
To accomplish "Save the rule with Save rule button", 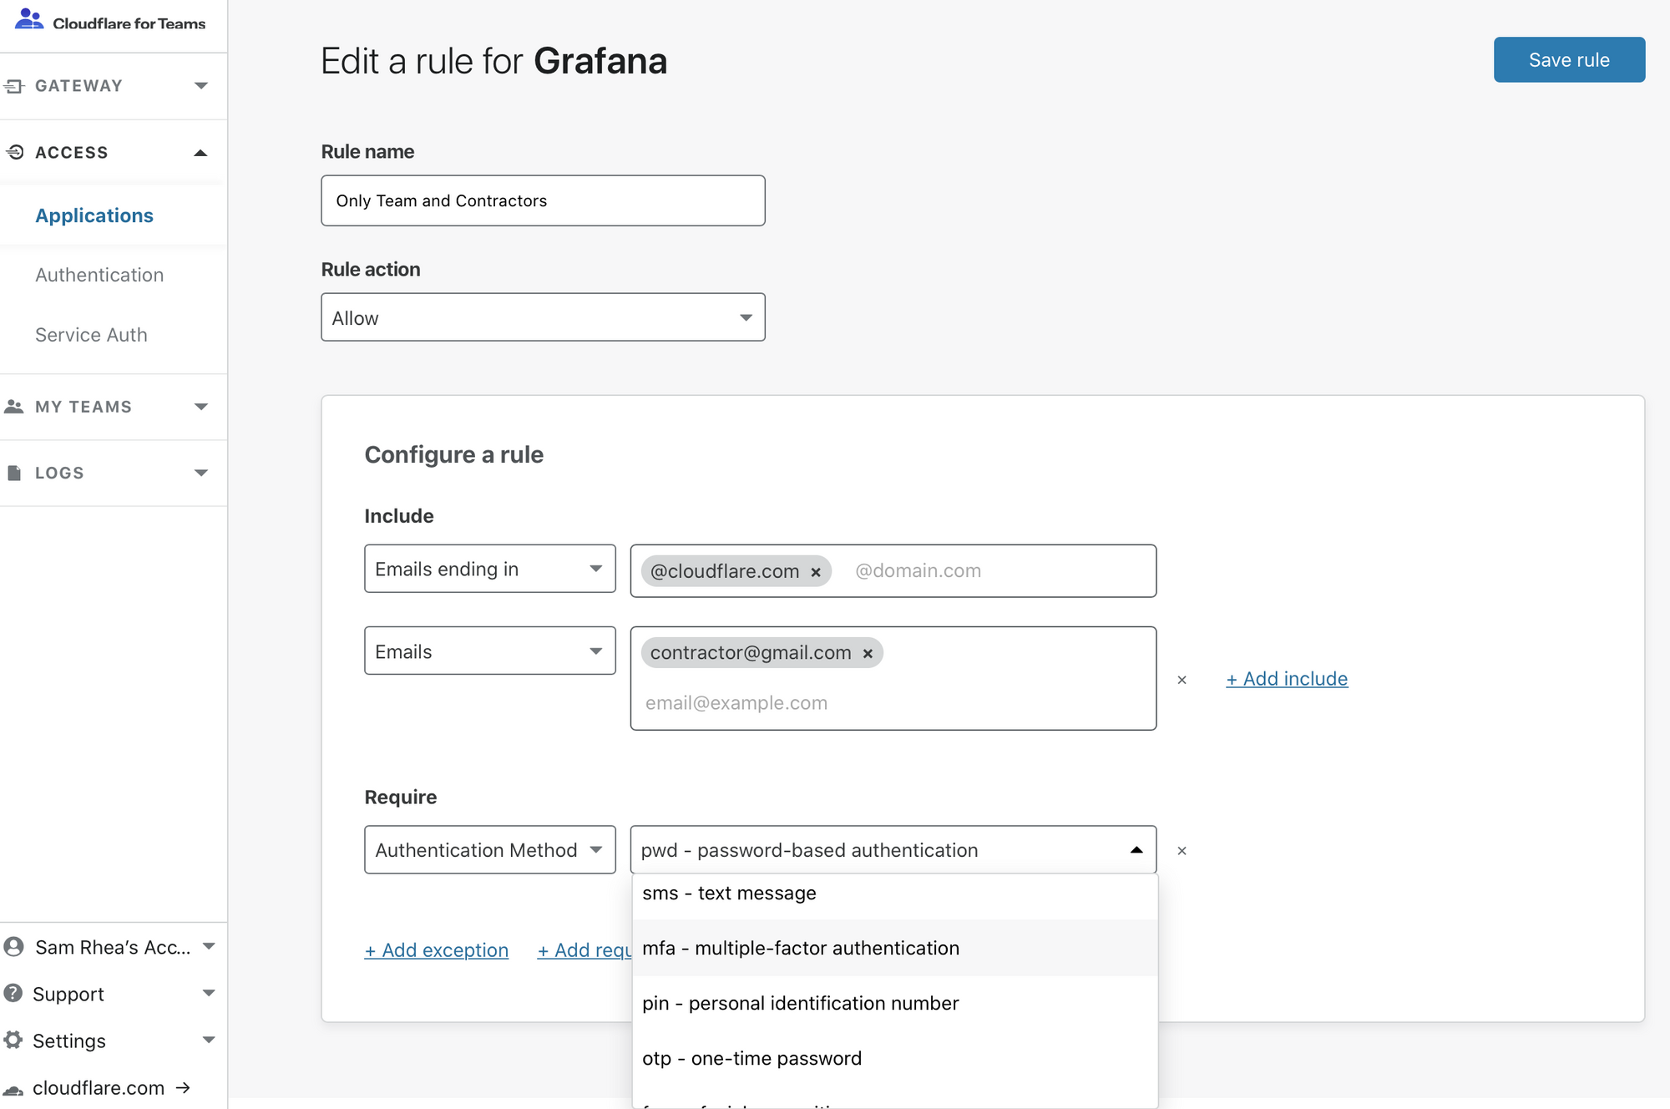I will pos(1569,59).
